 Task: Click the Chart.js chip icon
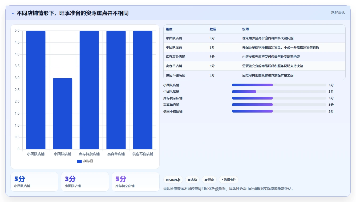click(x=167, y=180)
